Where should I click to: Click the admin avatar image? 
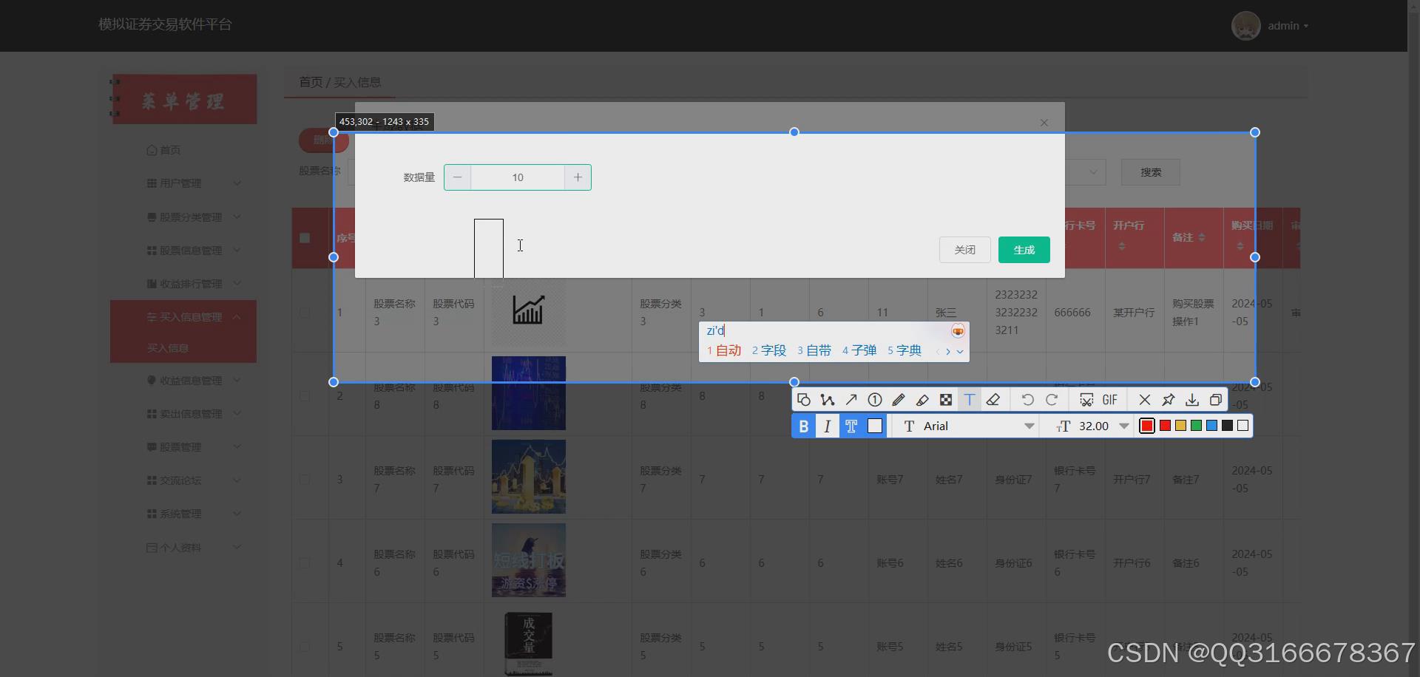click(x=1246, y=26)
